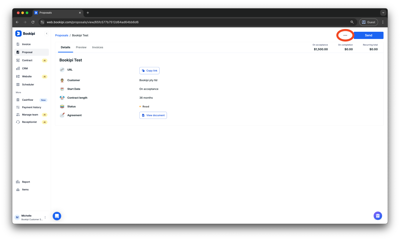The height and width of the screenshot is (240, 400).
Task: Click the blue Send button
Action: pyautogui.click(x=368, y=35)
